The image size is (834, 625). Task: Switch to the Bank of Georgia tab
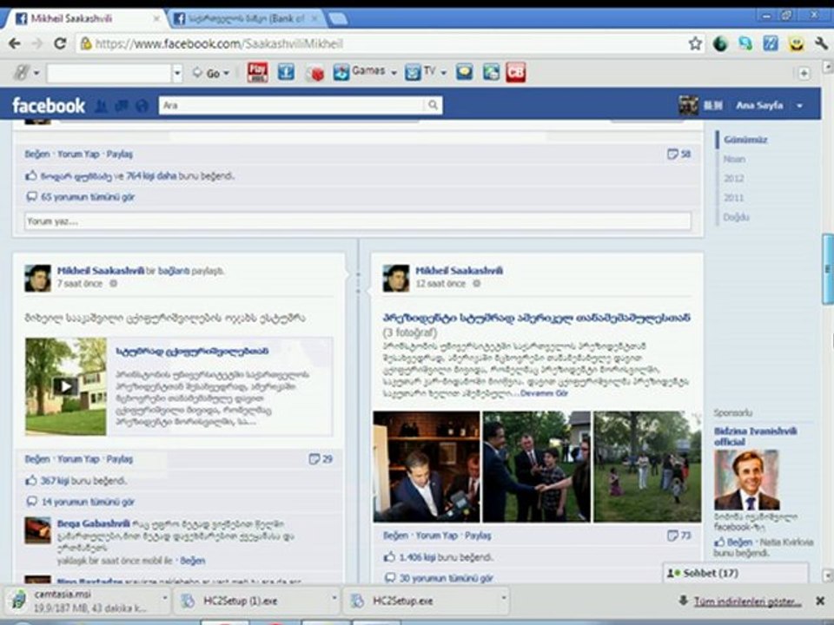[x=246, y=18]
